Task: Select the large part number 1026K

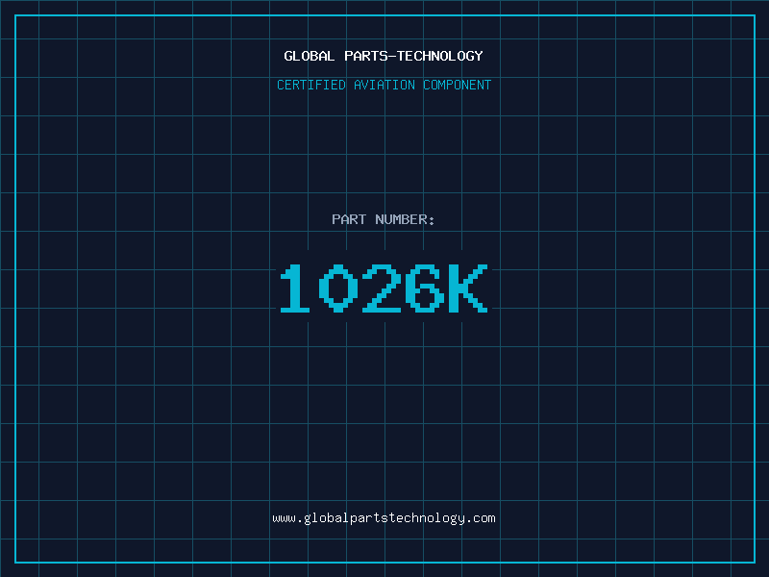Action: click(x=384, y=288)
